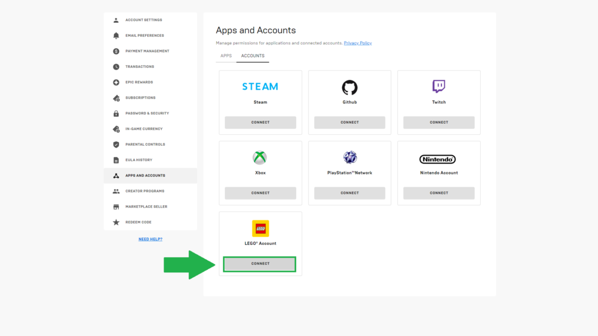Click the Need Help? link

[150, 239]
